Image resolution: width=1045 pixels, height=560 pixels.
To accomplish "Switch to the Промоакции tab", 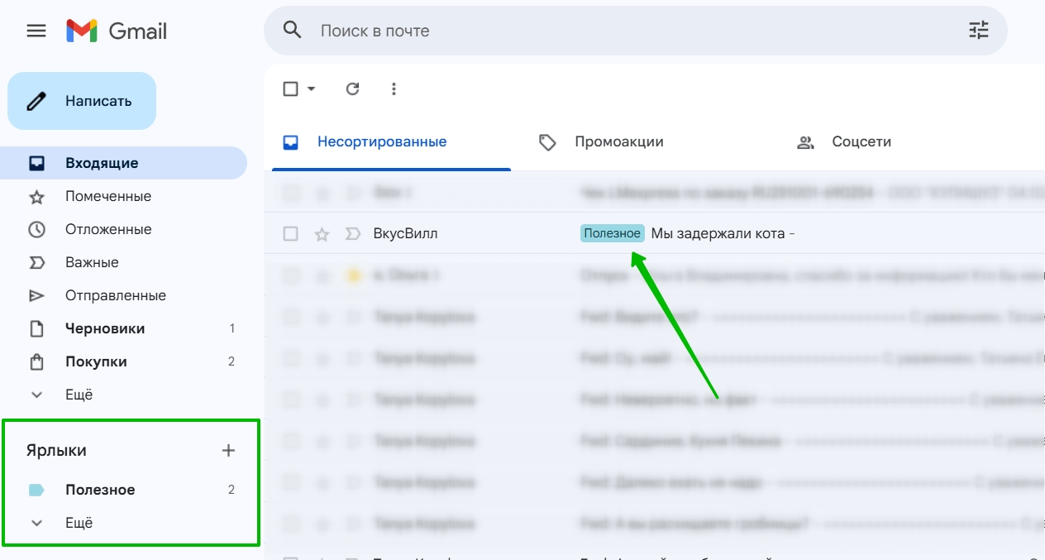I will pyautogui.click(x=618, y=142).
